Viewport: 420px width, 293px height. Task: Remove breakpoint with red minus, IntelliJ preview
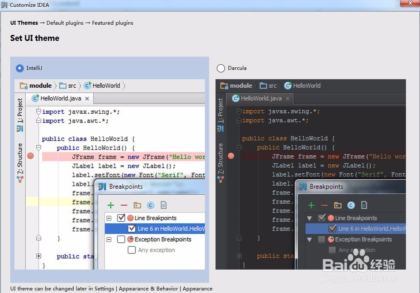(x=124, y=205)
